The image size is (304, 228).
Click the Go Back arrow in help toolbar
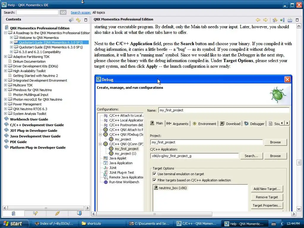258,20
